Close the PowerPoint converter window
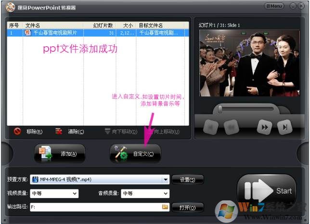The height and width of the screenshot is (224, 310). pos(301,6)
